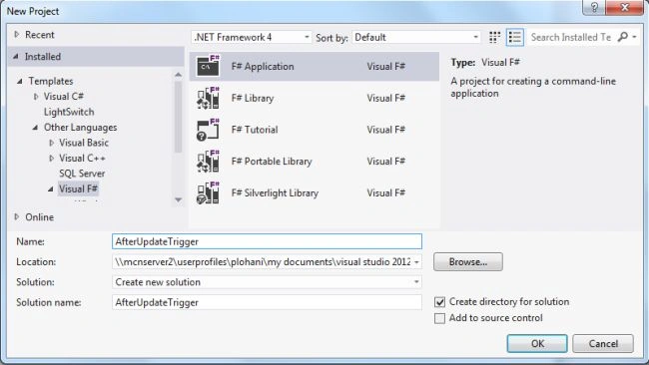Image resolution: width=649 pixels, height=365 pixels.
Task: Click the F# Library row text
Action: pos(253,98)
